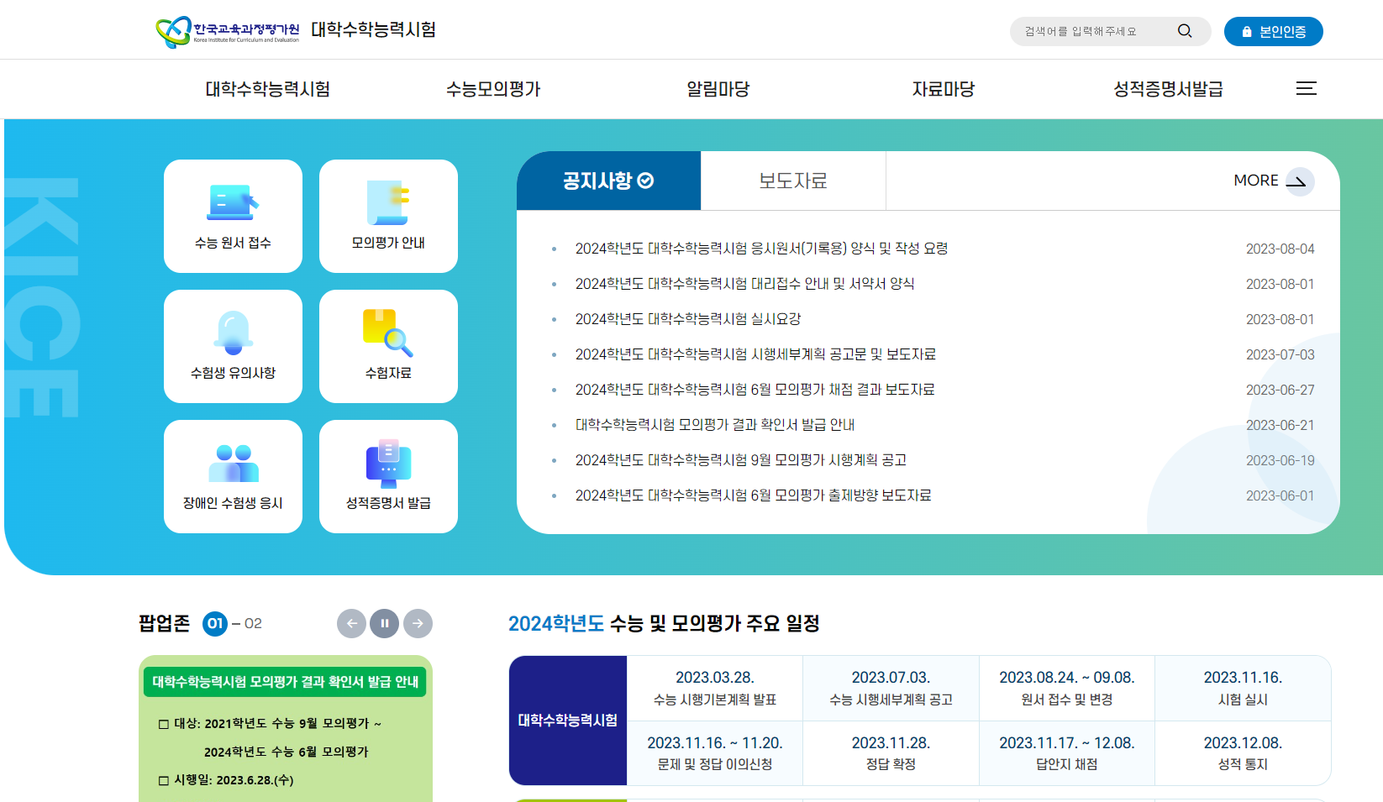Open the 수험생 유의사항 bell icon tile
This screenshot has width=1383, height=802.
coord(233,346)
